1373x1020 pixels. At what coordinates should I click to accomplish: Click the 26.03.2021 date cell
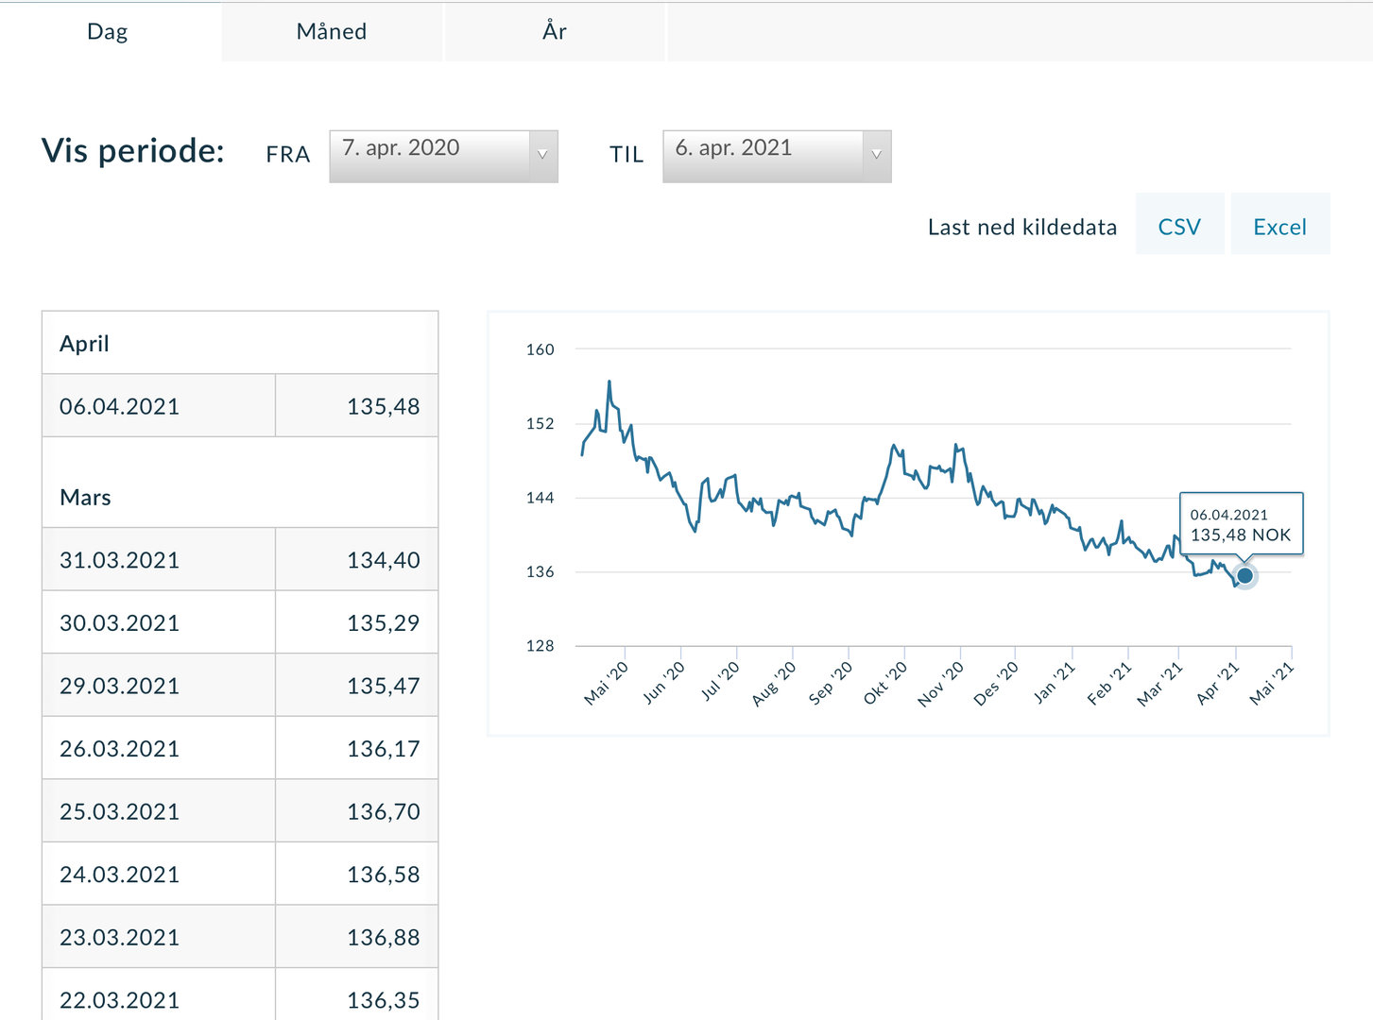119,749
